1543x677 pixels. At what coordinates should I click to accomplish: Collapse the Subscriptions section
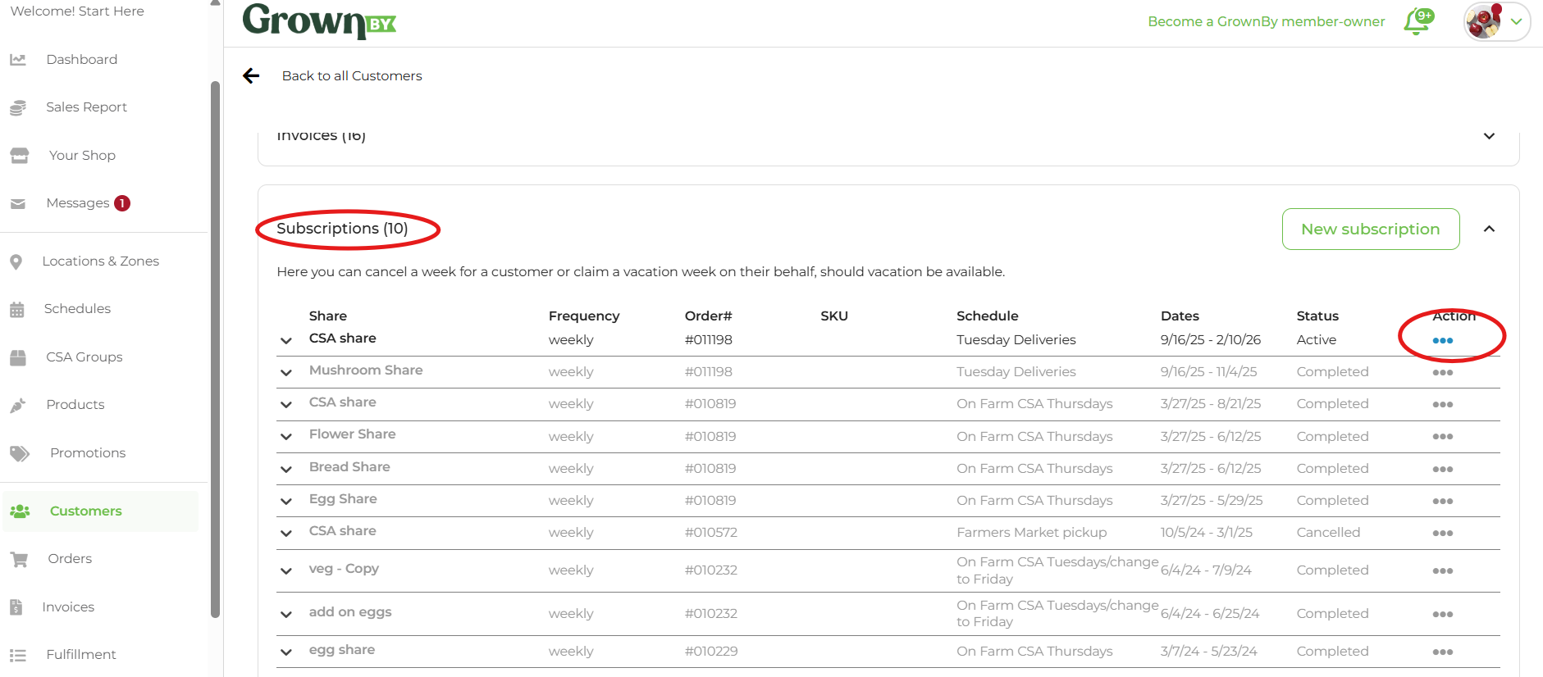(x=1489, y=229)
